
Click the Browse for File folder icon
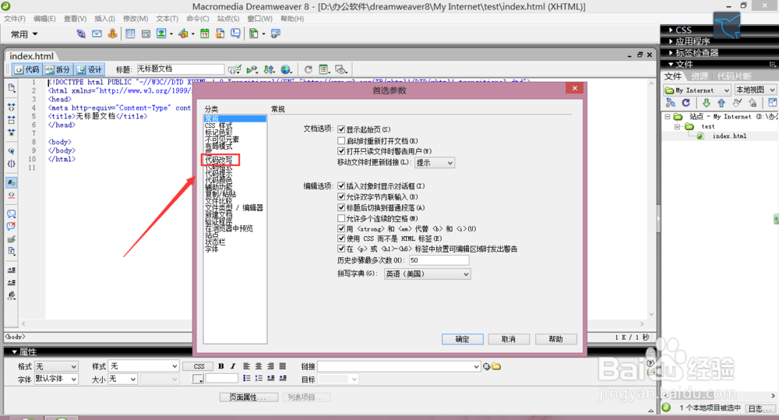[496, 367]
